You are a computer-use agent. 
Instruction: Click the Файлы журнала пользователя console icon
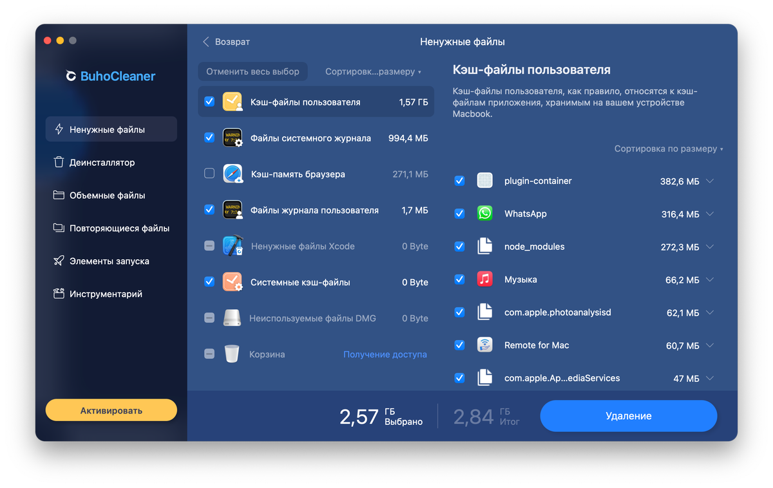click(233, 210)
